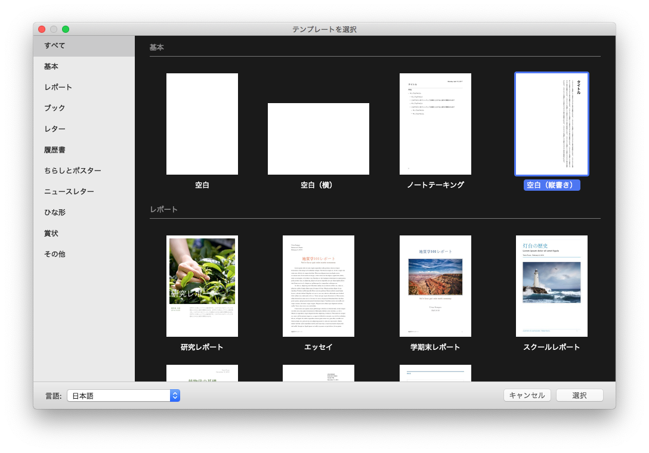Choose the エッセイ essay template
The image size is (649, 453).
(318, 286)
